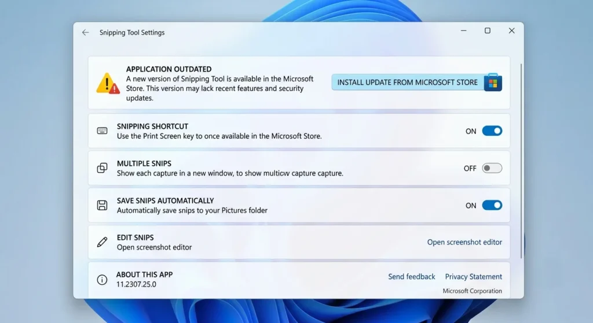Click the Microsoft Store bag icon

tap(493, 82)
